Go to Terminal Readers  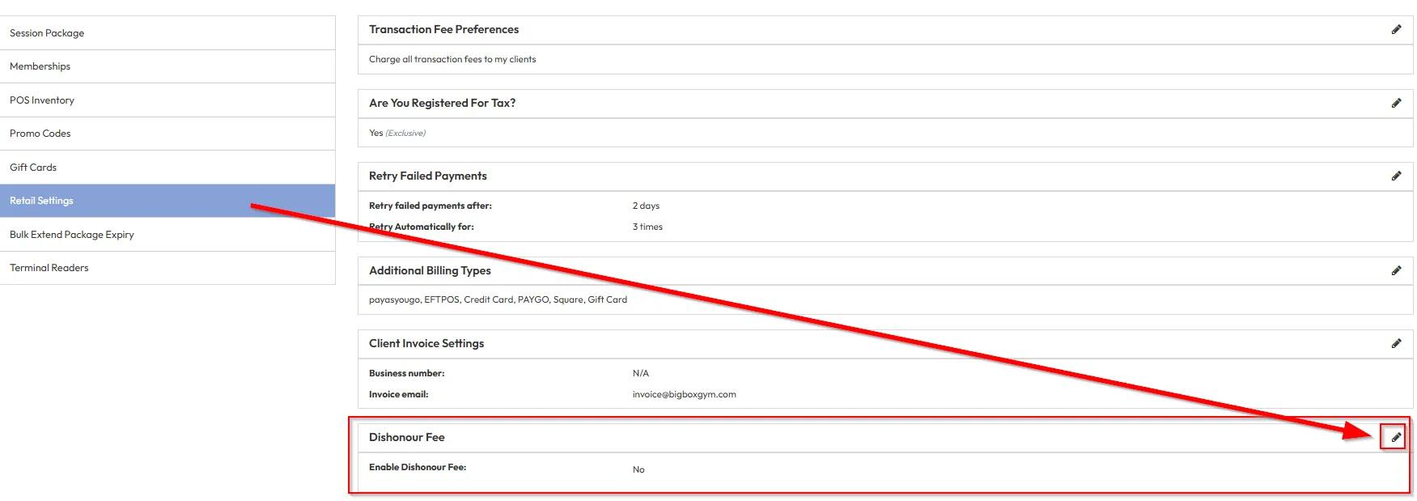click(49, 268)
